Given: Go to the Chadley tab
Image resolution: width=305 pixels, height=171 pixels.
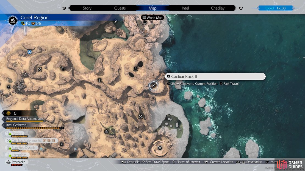Looking at the screenshot, I should [x=218, y=8].
